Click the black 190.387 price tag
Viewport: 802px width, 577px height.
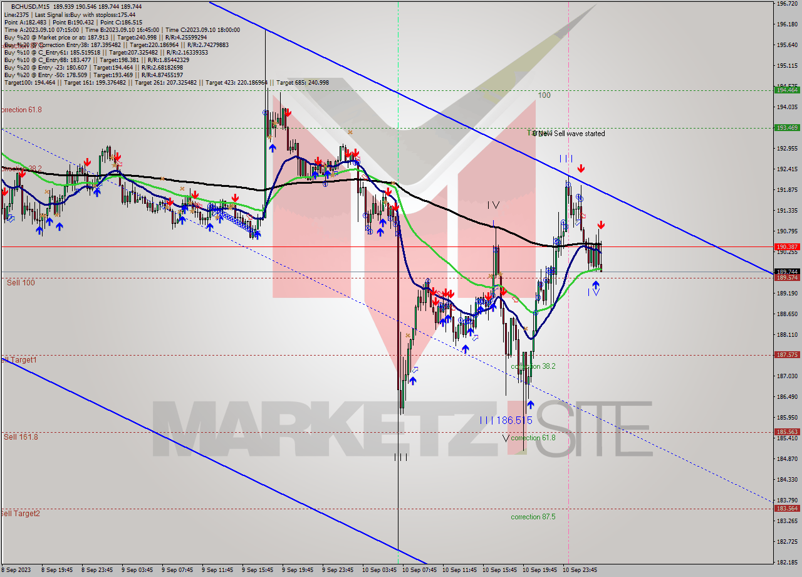coord(787,247)
